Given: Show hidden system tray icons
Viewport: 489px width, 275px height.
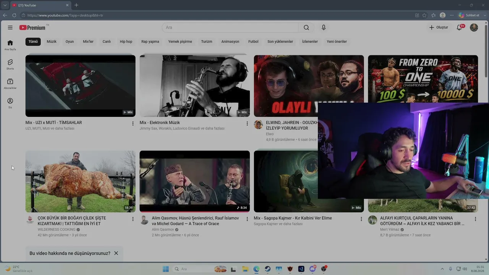Looking at the screenshot, I should (442, 269).
